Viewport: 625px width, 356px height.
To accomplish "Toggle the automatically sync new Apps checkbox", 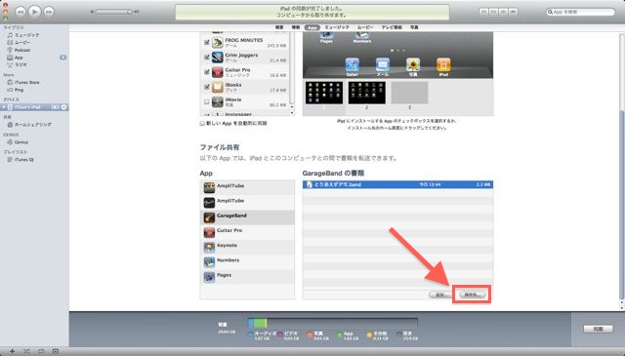I will (202, 124).
